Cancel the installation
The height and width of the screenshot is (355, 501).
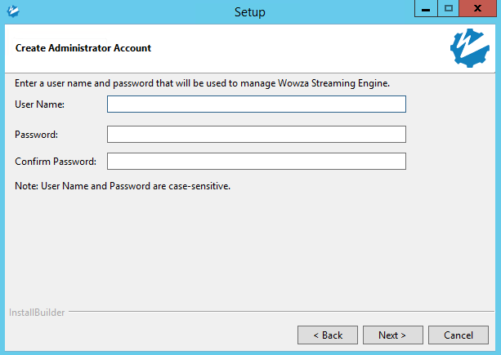459,335
